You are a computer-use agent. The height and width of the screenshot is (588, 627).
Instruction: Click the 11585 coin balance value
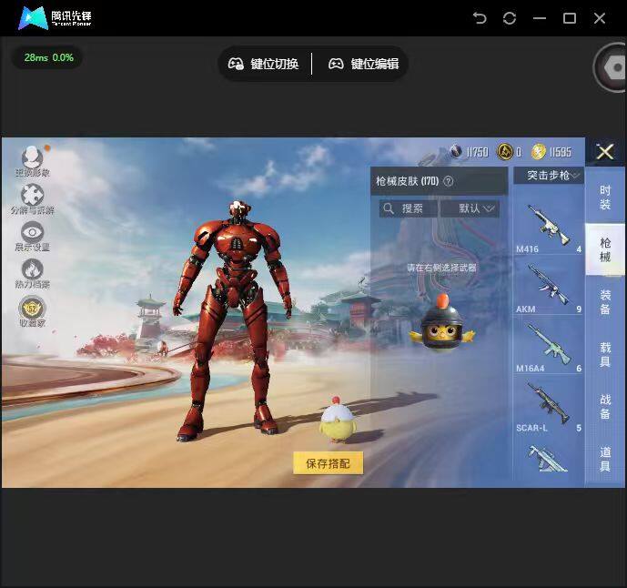[x=560, y=152]
